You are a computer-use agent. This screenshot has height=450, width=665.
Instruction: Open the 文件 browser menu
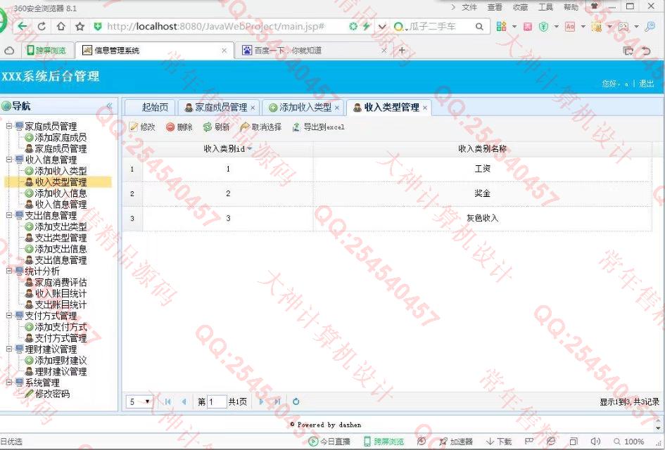coord(469,7)
